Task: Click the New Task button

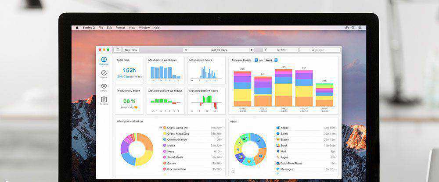Action: click(x=131, y=50)
